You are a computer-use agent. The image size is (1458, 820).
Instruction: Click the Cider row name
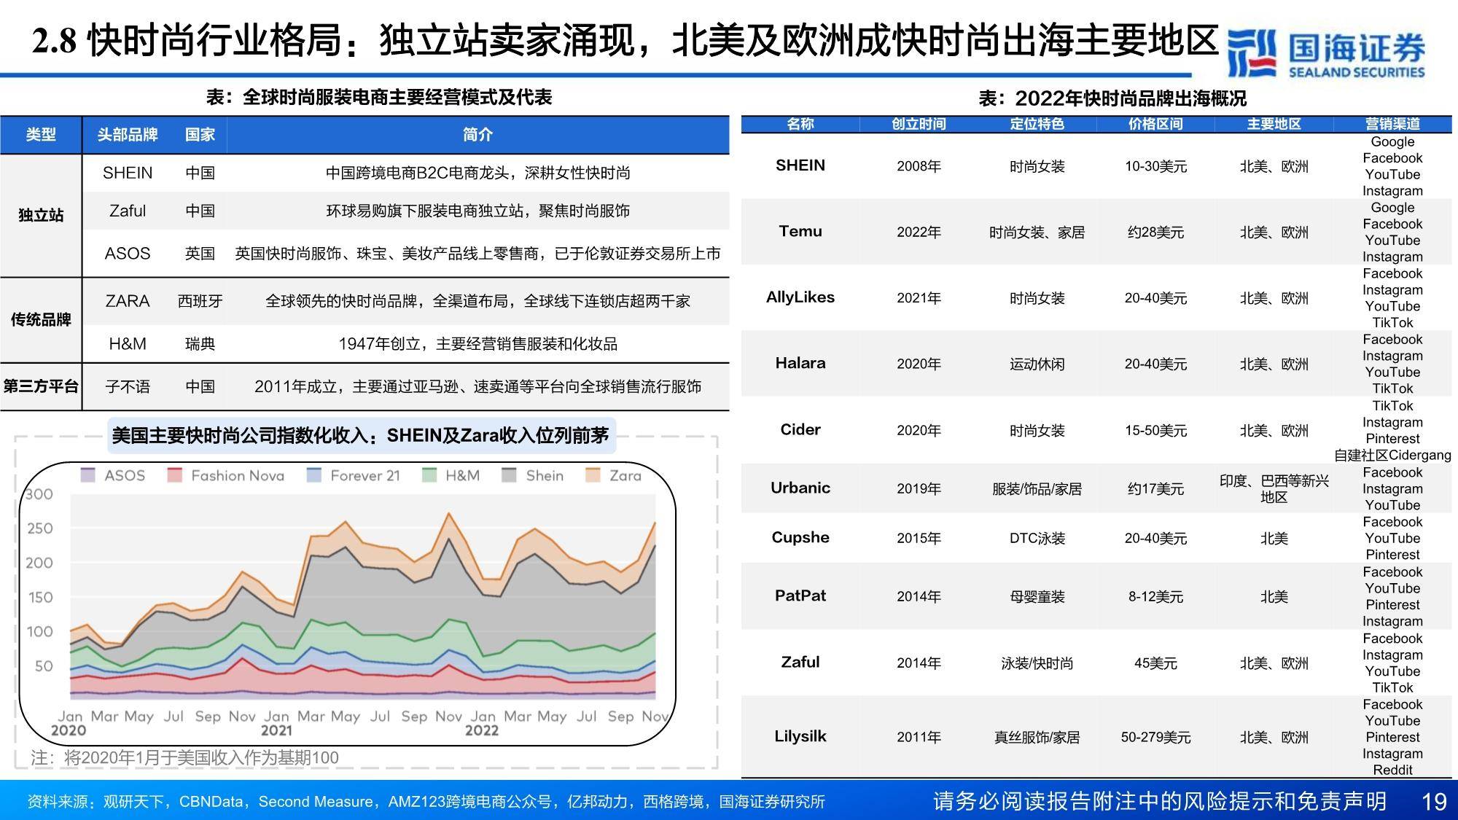coord(800,429)
